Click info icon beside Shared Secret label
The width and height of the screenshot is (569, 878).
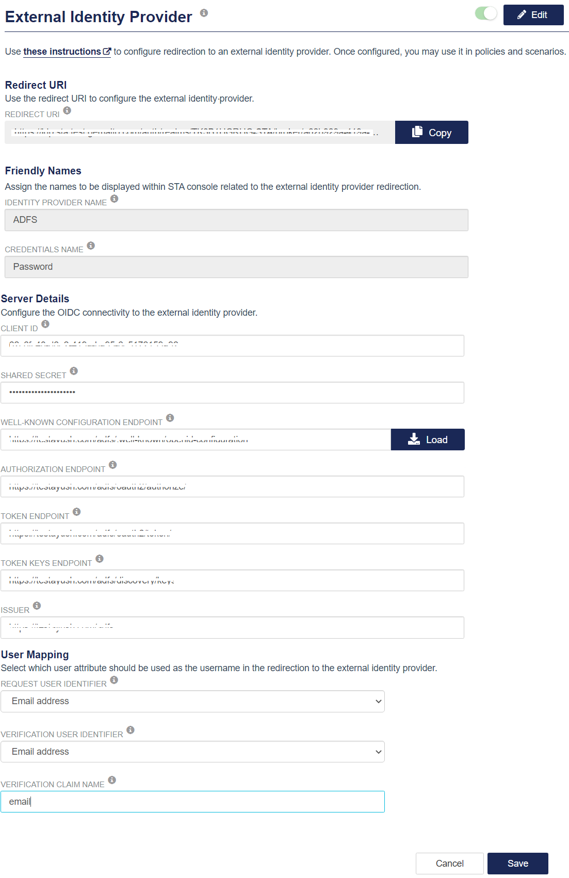tap(74, 371)
